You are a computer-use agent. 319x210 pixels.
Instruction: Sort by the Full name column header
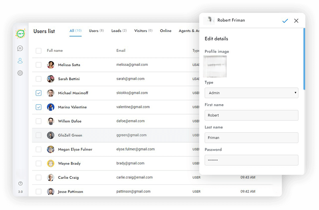click(55, 51)
